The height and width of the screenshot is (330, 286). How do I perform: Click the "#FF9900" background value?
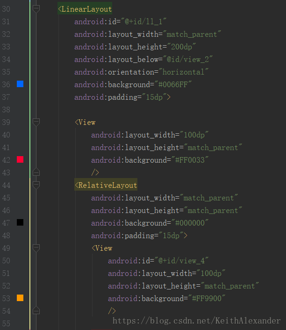[207, 298]
